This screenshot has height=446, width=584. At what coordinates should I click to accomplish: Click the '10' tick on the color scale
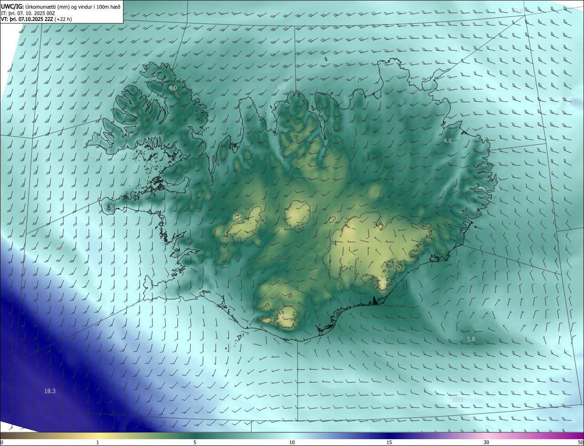point(292,442)
